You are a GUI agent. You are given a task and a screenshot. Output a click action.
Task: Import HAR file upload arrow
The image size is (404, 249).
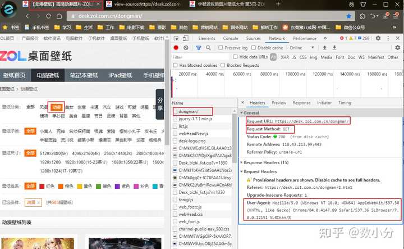point(325,48)
